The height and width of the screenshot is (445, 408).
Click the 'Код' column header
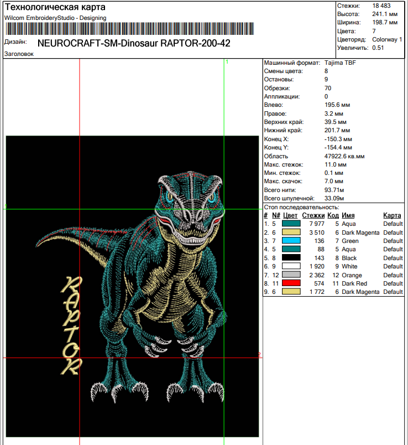(333, 216)
